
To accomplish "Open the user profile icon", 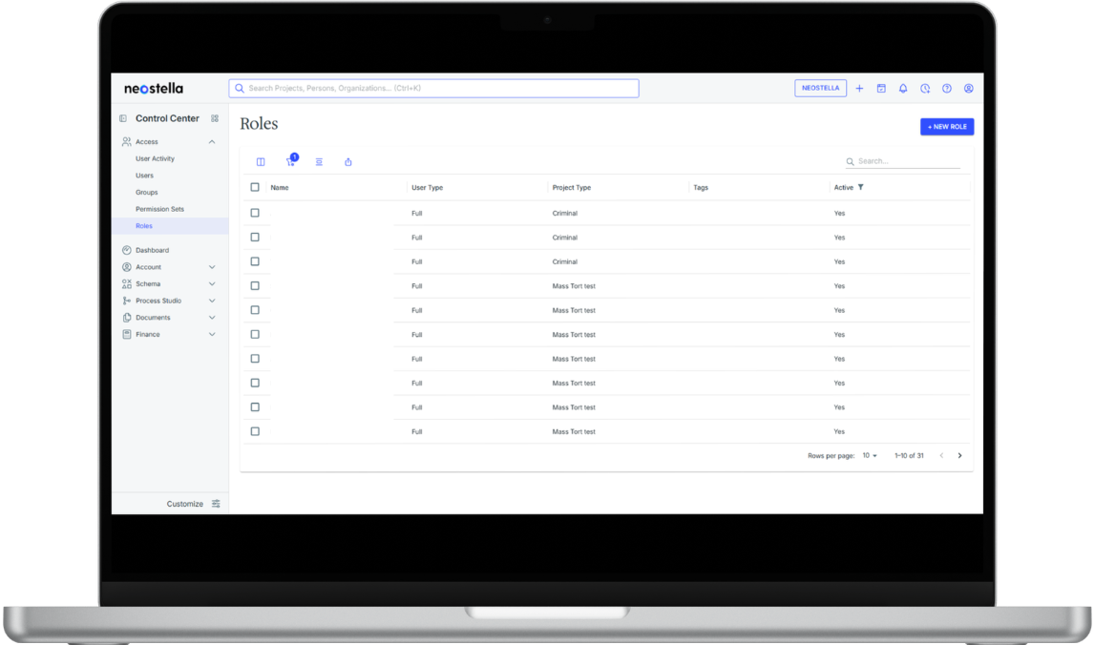I will 968,89.
